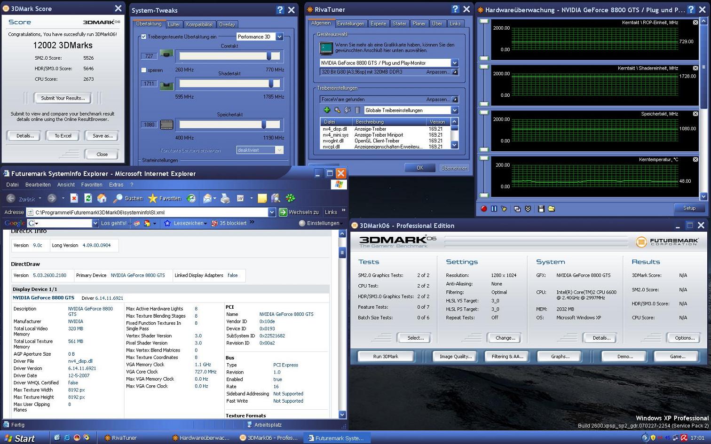Click the magnifier icon in RivaTuner driver settings
Viewport: 711px width, 444px height.
point(337,110)
